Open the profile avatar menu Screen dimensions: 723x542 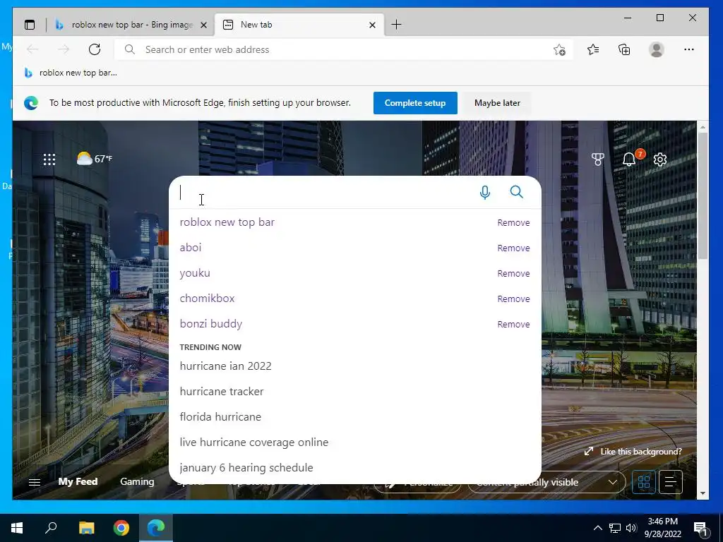coord(656,49)
